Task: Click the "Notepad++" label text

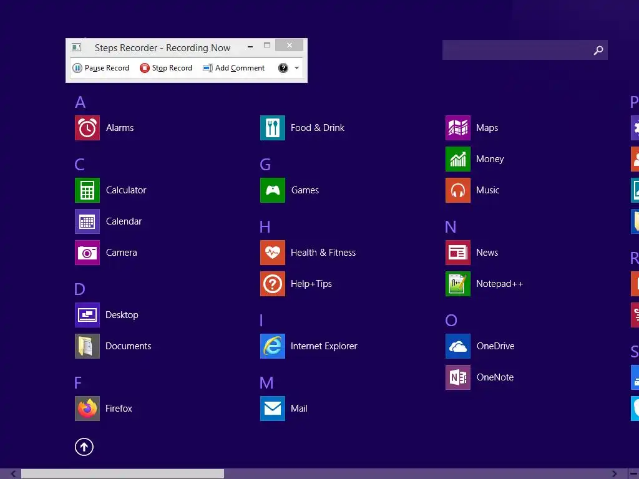Action: 500,284
